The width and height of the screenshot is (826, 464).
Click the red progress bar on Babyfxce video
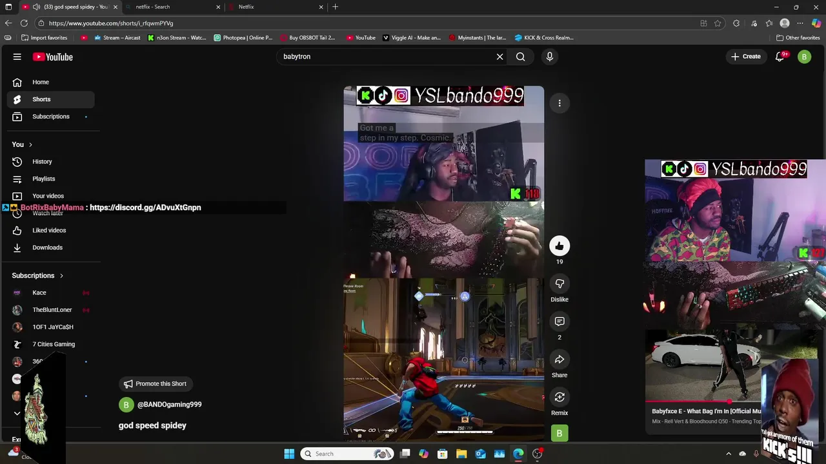(703, 401)
